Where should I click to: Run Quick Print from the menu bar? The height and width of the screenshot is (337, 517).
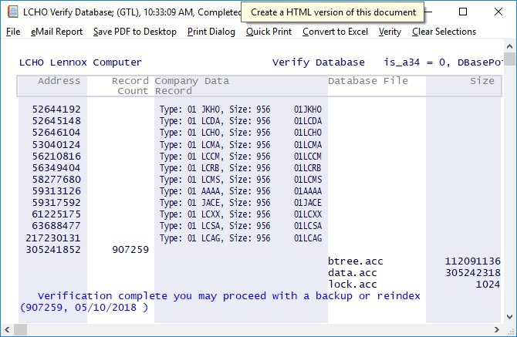269,32
